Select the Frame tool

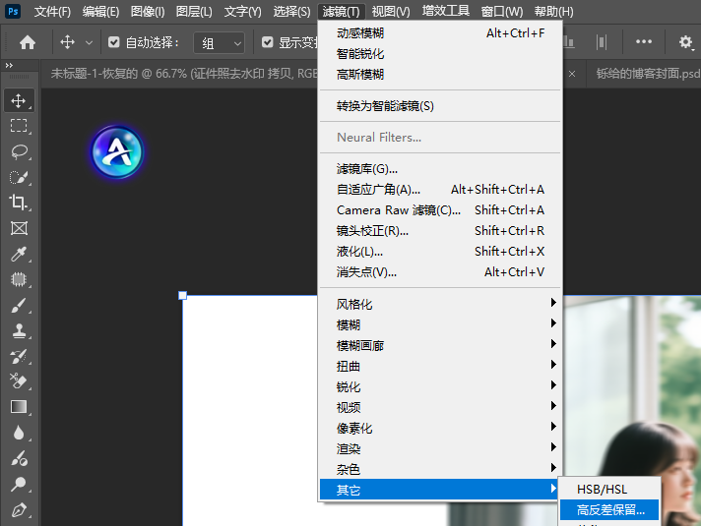19,228
